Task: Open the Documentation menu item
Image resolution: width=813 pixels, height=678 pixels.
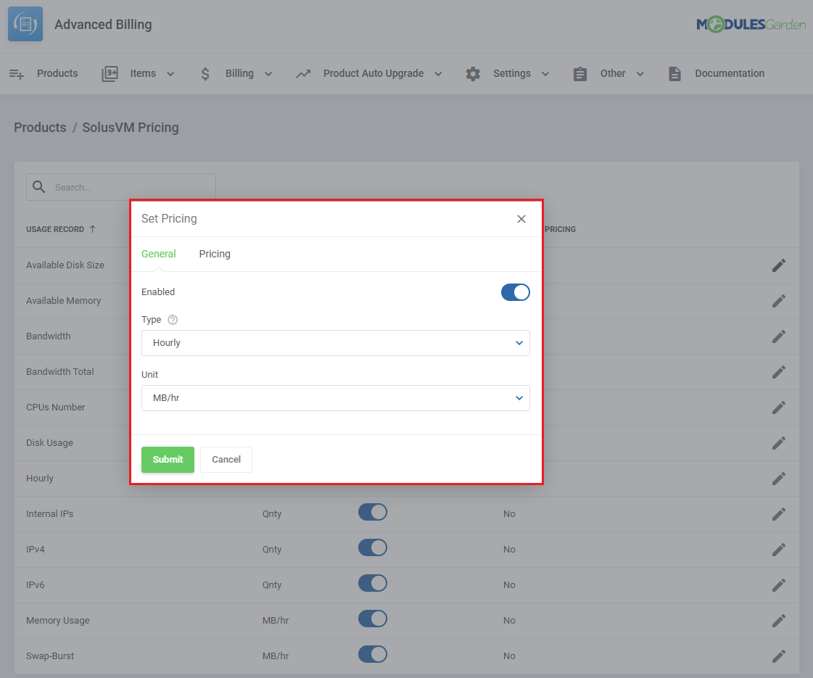Action: coord(730,74)
